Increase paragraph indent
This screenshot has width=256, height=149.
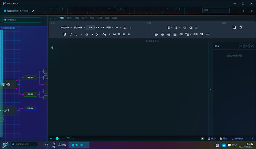(x=191, y=27)
